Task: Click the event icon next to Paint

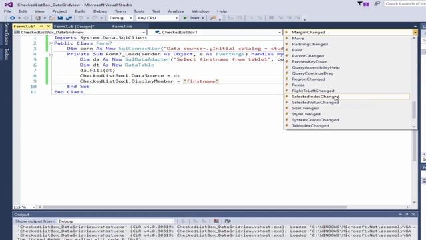Action: [x=287, y=50]
